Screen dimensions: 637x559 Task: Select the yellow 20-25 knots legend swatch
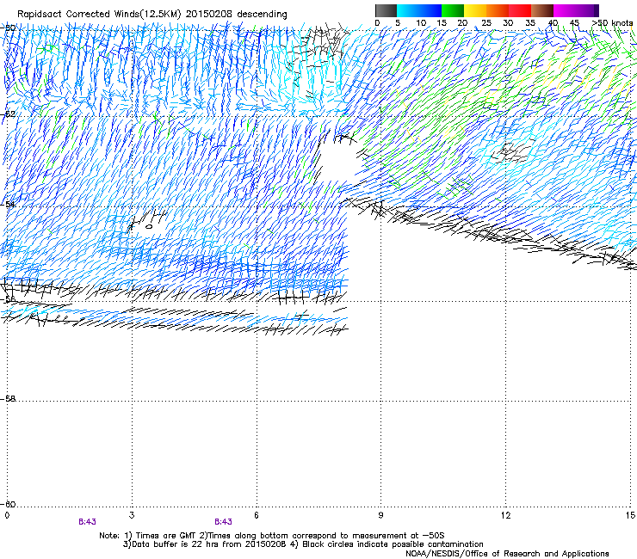[475, 10]
